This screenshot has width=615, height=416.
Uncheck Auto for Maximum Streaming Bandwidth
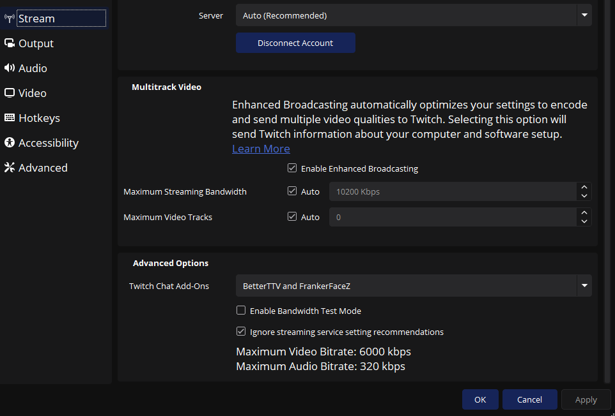292,191
